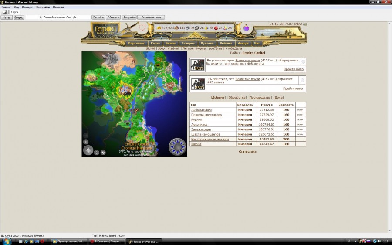
Task: Click the red crystal resource icon
Action: click(x=216, y=28)
